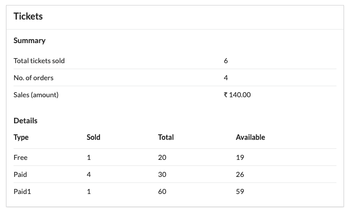The image size is (350, 210).
Task: Click the Paid1 available count 59
Action: tap(240, 191)
